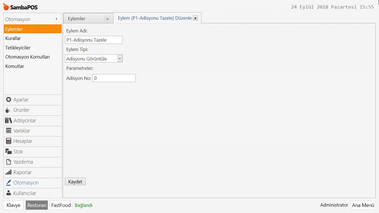This screenshot has width=379, height=213.
Task: Click the coffee cup icon for Ürünler
Action: [x=8, y=110]
